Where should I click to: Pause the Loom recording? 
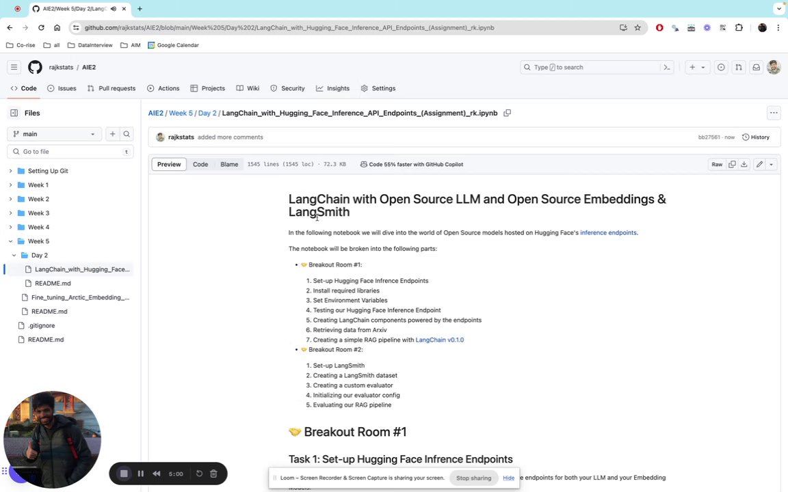(141, 474)
